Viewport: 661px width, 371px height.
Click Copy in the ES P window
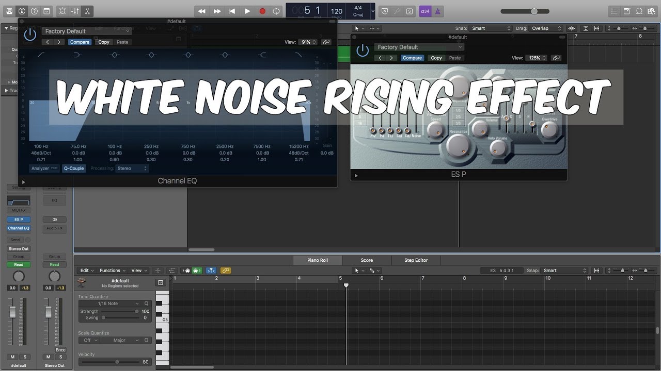436,58
